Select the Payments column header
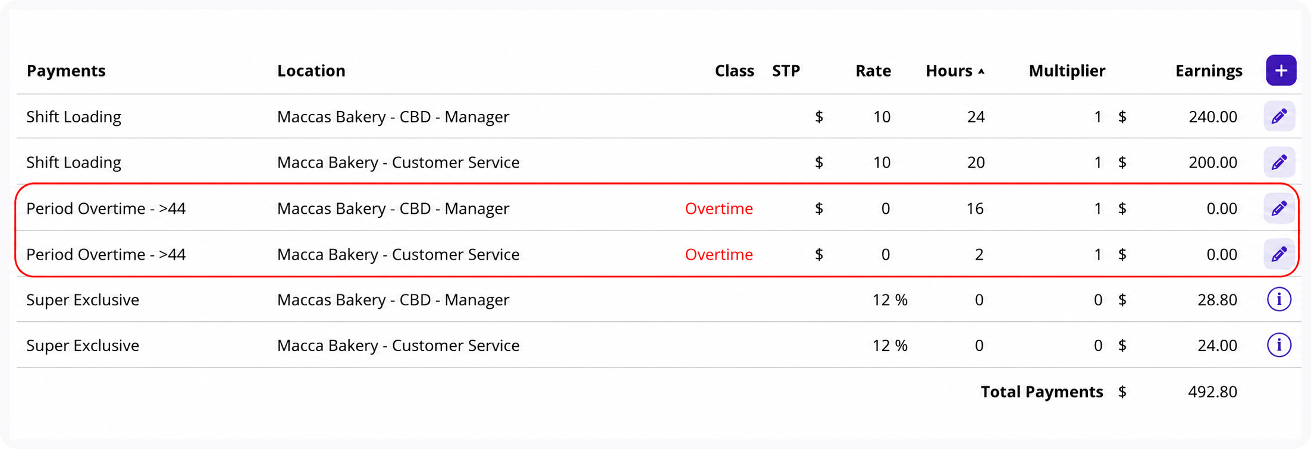Image resolution: width=1311 pixels, height=449 pixels. coord(66,71)
